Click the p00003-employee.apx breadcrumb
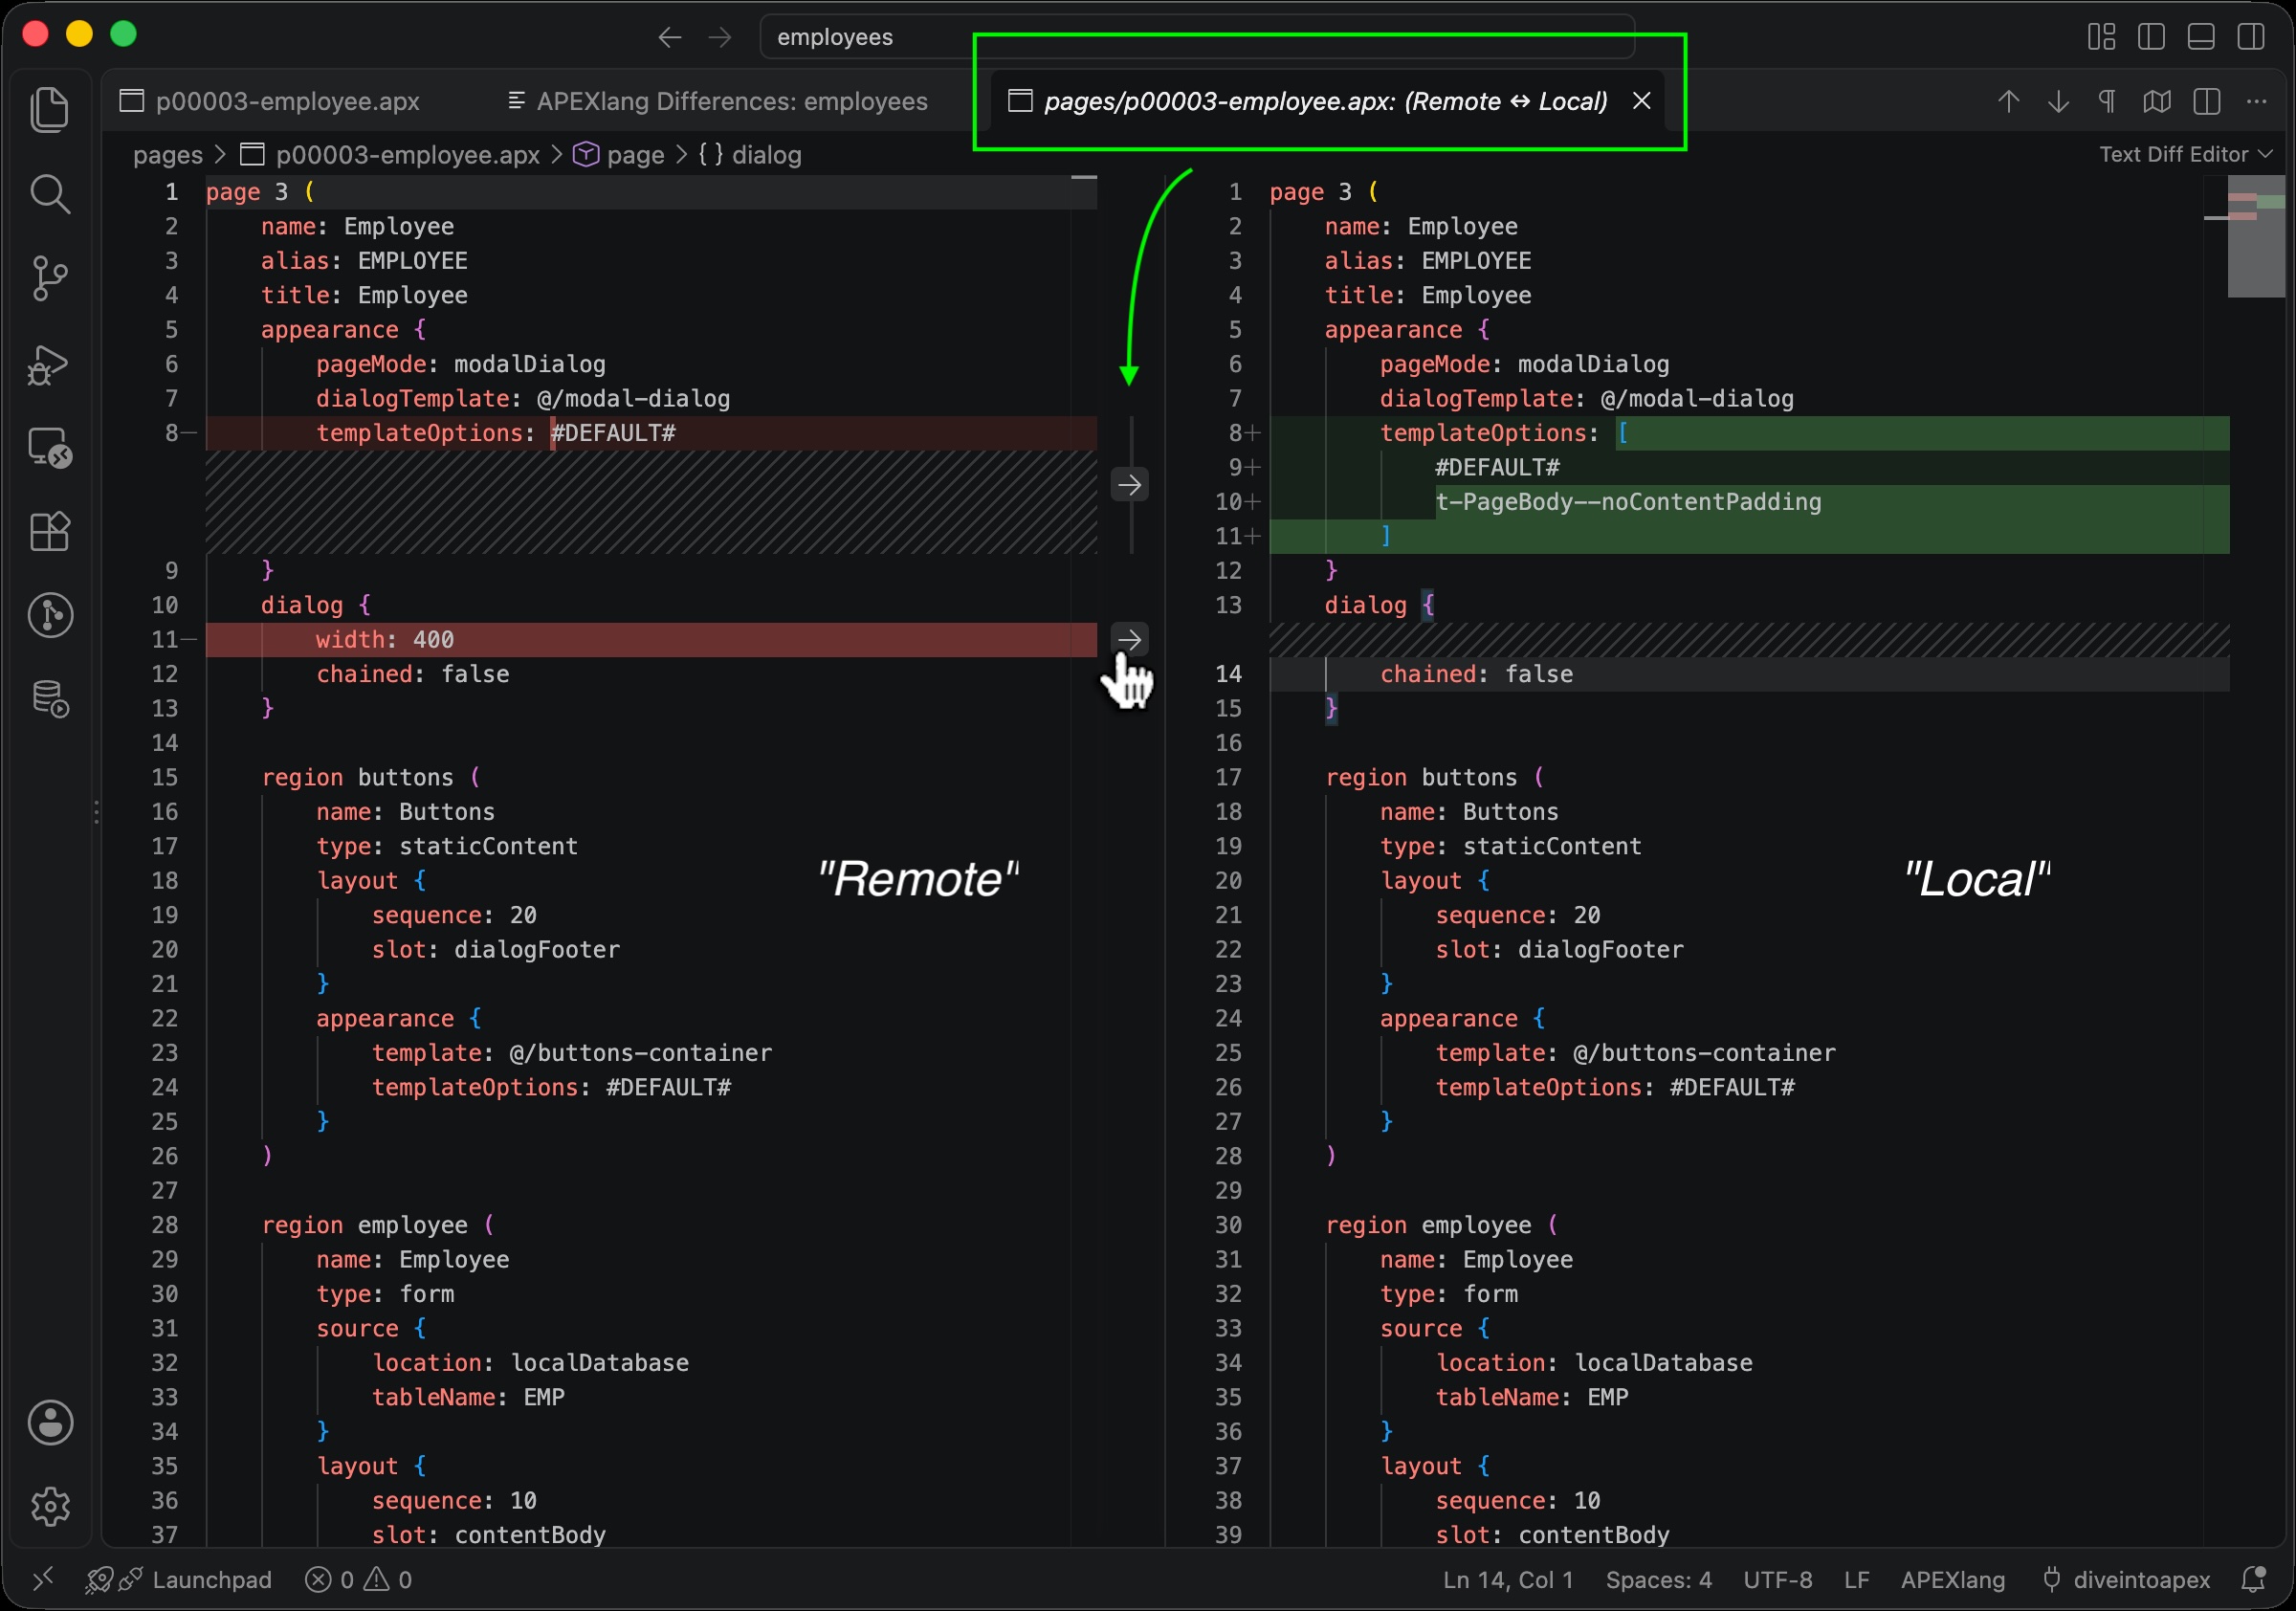 [x=390, y=155]
